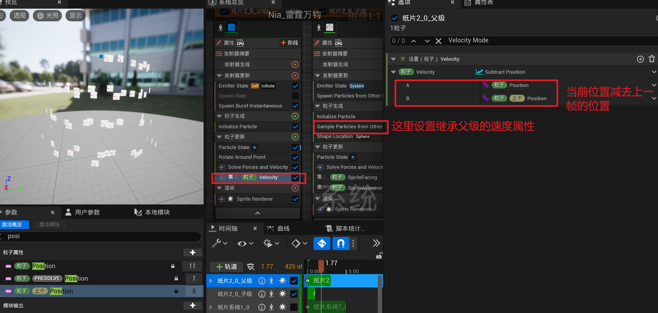
Task: Click the add plus icon on the Velocity module header
Action: coord(640,59)
